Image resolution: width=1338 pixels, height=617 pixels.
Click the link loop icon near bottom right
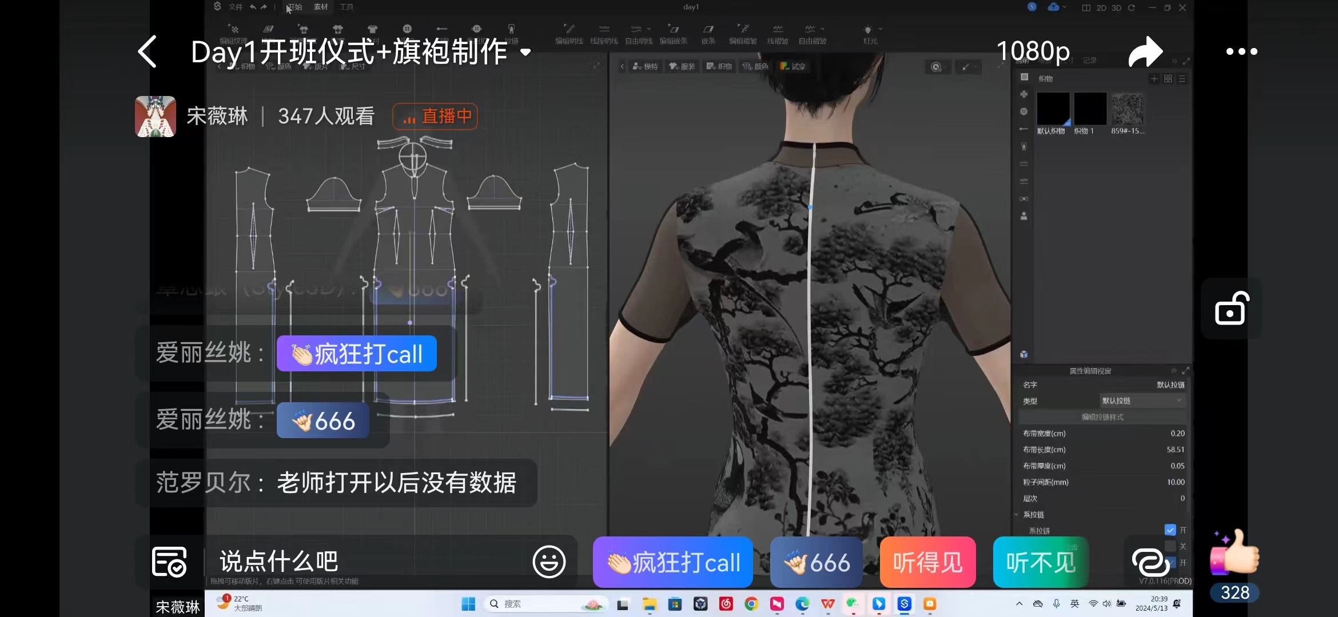tap(1150, 562)
